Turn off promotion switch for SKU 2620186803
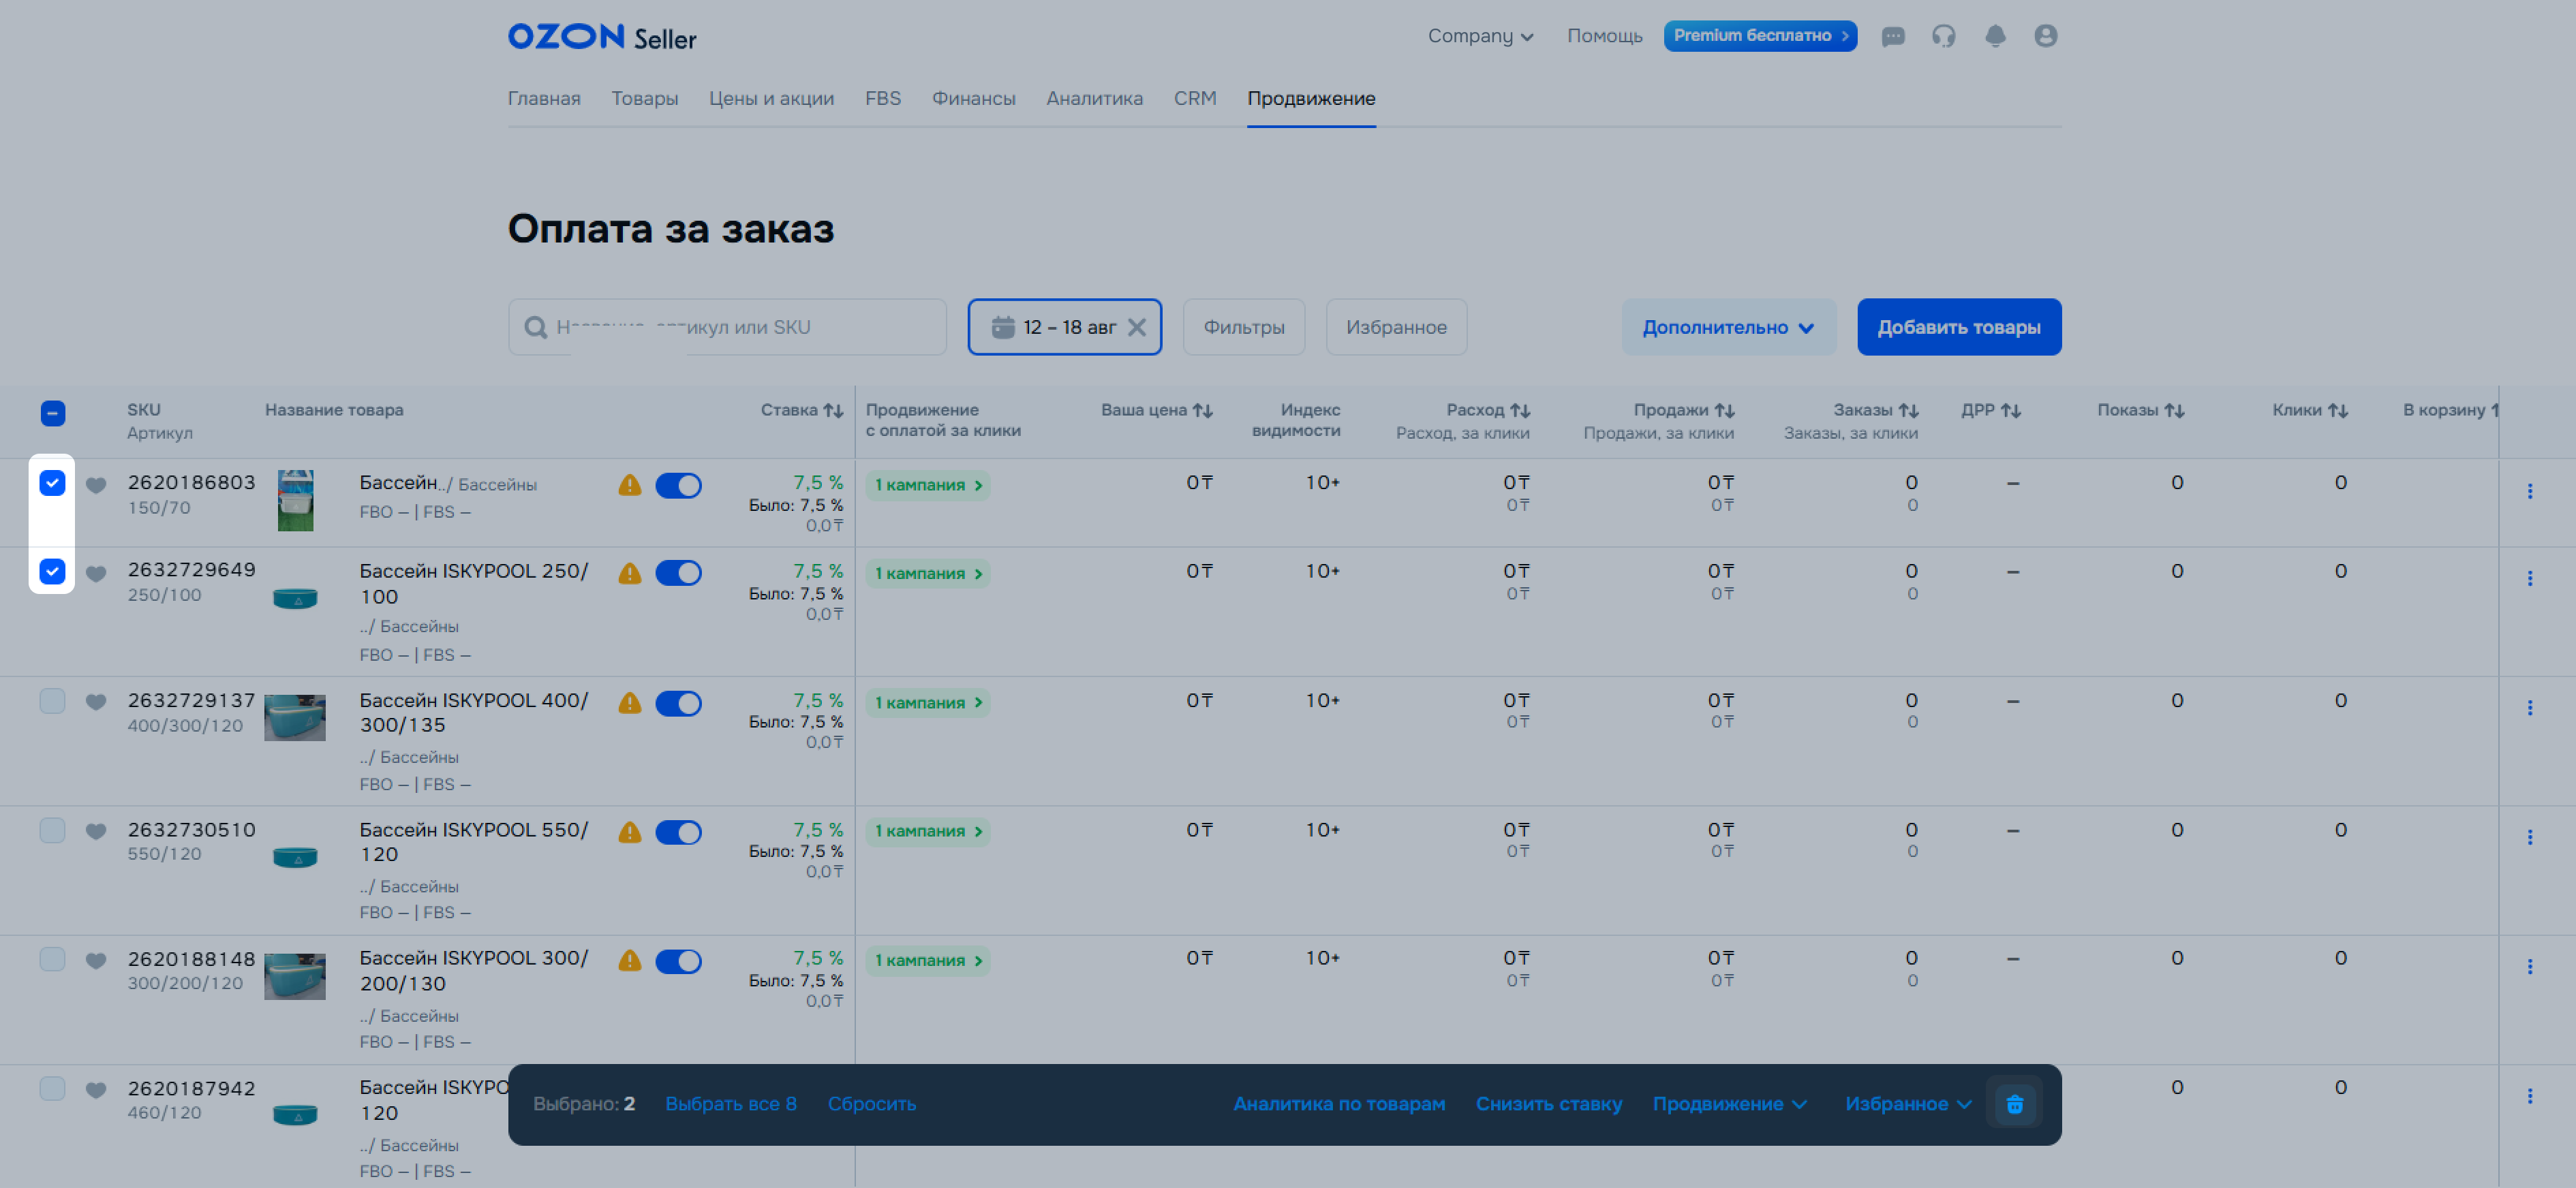Image resolution: width=2576 pixels, height=1188 pixels. 678,486
